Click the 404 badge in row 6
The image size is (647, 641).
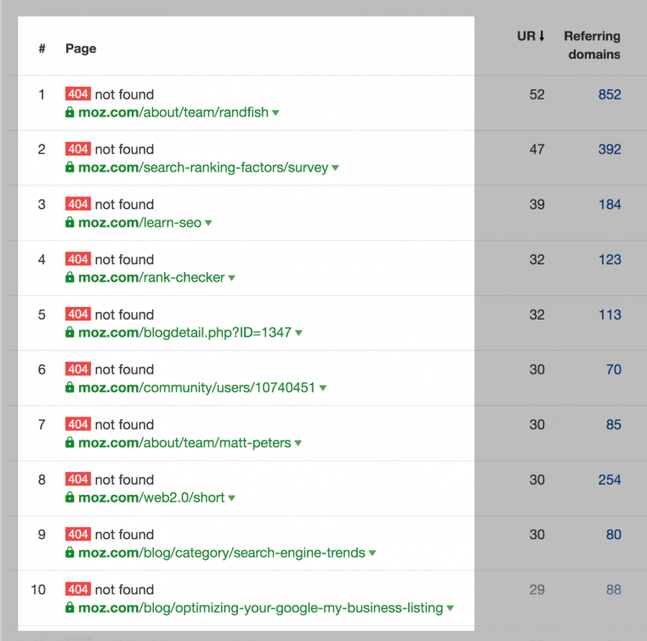coord(77,369)
